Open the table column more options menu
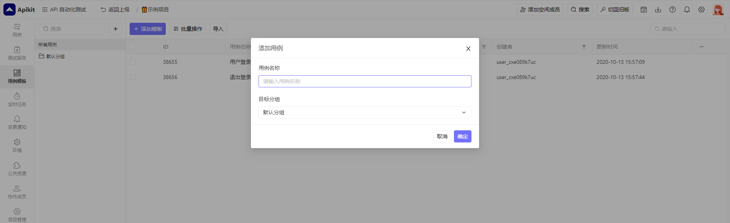Screen dimensions: 730x223 click(x=701, y=47)
